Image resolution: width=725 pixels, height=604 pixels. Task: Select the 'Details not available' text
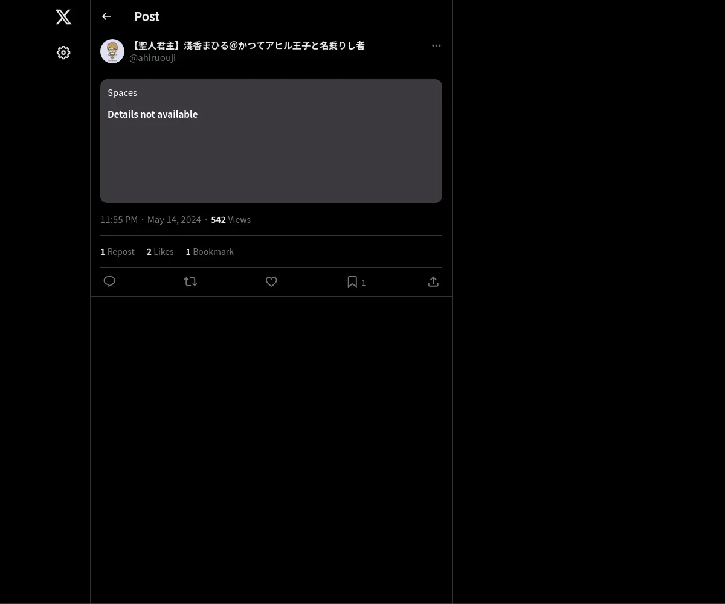pos(152,114)
